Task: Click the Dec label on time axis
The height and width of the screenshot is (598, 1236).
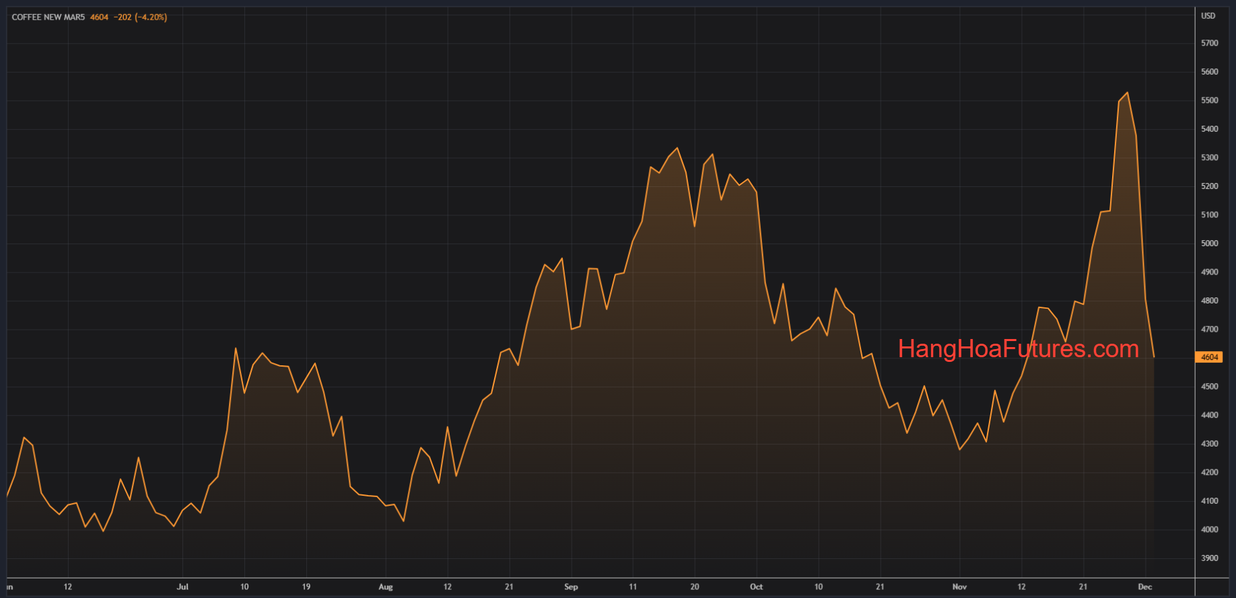Action: (x=1144, y=587)
